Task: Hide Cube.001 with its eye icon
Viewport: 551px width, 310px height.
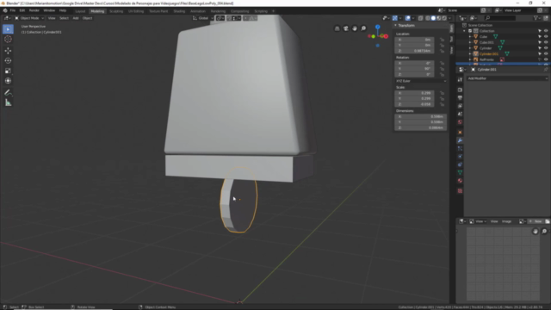Action: [546, 42]
